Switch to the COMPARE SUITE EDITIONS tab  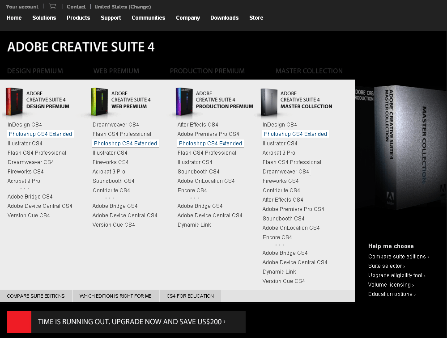coord(36,296)
